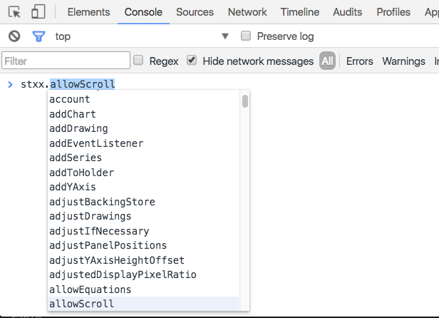439x318 pixels.
Task: Uncheck Hide network messages
Action: [x=192, y=60]
